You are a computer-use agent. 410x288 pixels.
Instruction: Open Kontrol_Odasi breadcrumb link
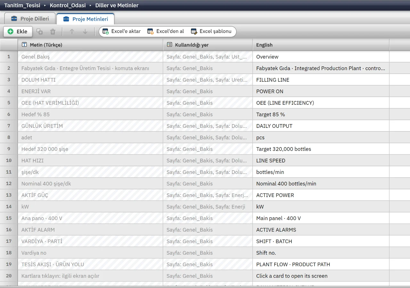point(68,5)
